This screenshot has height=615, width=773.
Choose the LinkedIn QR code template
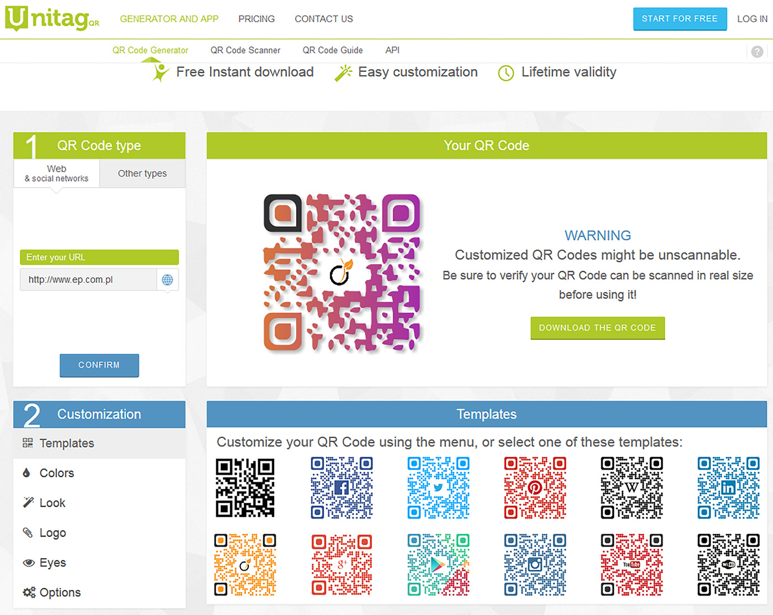pyautogui.click(x=728, y=488)
